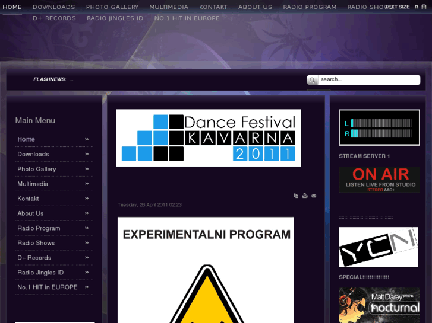This screenshot has width=432, height=323.
Task: Click the arrow beside About Us sidebar item
Action: tap(87, 213)
